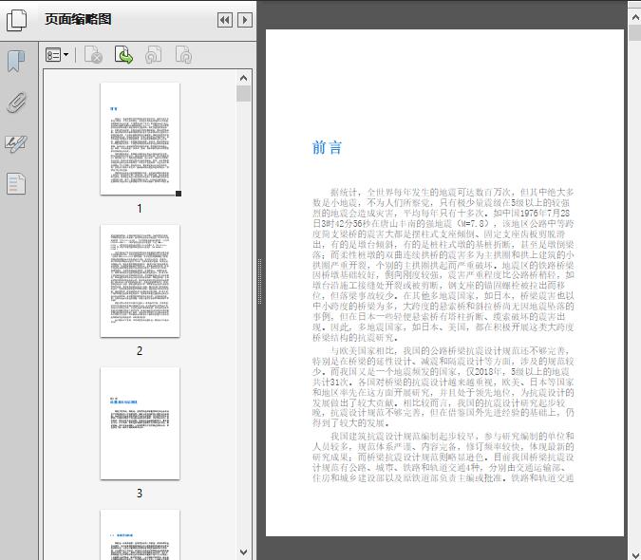Open the bottom page-layers sidebar icon
Screen dimensions: 641x560
click(x=16, y=183)
